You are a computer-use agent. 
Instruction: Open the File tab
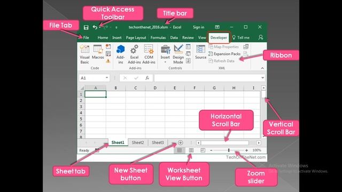tap(86, 38)
